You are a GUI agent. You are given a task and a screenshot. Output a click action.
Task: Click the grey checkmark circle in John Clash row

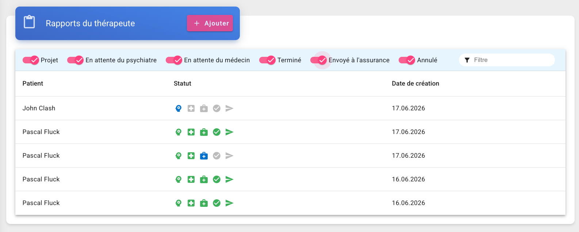[x=216, y=108]
